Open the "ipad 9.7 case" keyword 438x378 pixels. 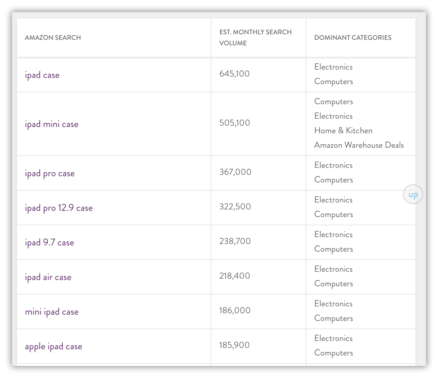click(49, 243)
